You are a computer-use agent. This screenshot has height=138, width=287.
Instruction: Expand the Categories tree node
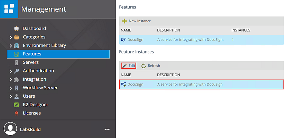[11, 37]
